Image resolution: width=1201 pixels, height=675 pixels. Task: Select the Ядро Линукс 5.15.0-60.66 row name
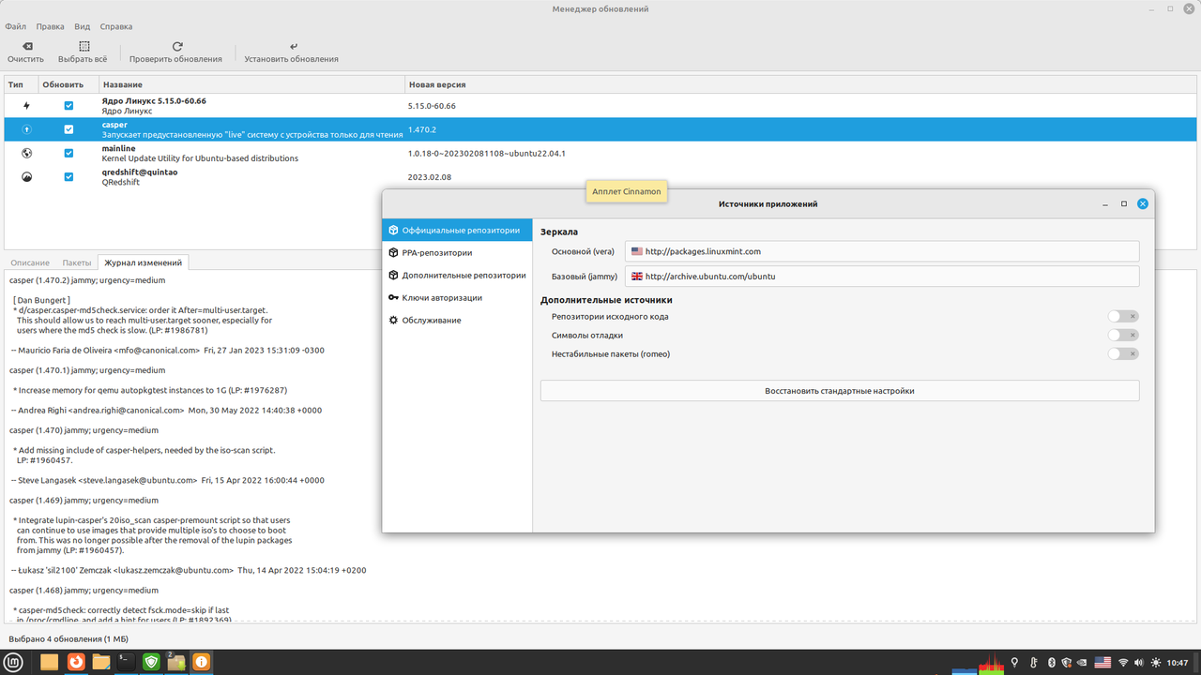coord(154,100)
